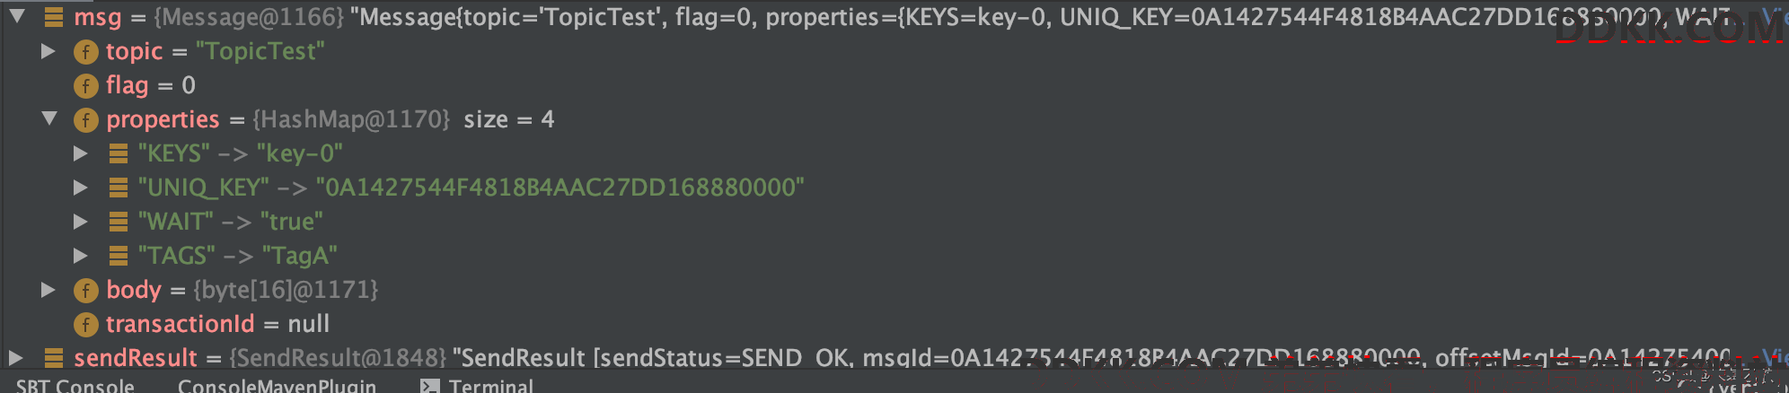Expand the topic field arrow
The image size is (1789, 393).
pyautogui.click(x=48, y=51)
